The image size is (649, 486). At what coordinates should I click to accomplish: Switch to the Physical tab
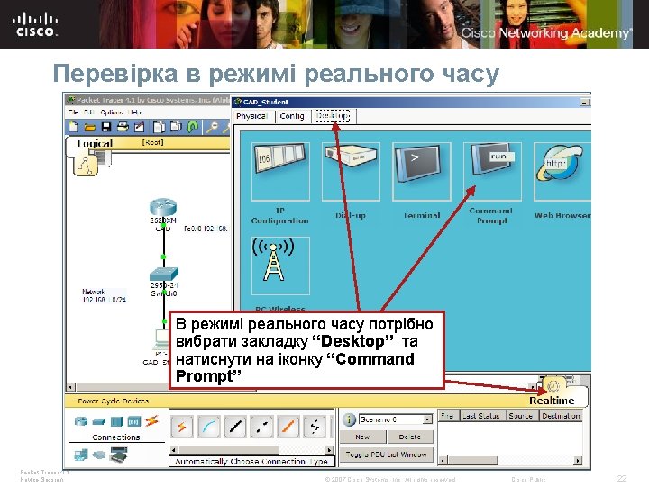pos(252,116)
